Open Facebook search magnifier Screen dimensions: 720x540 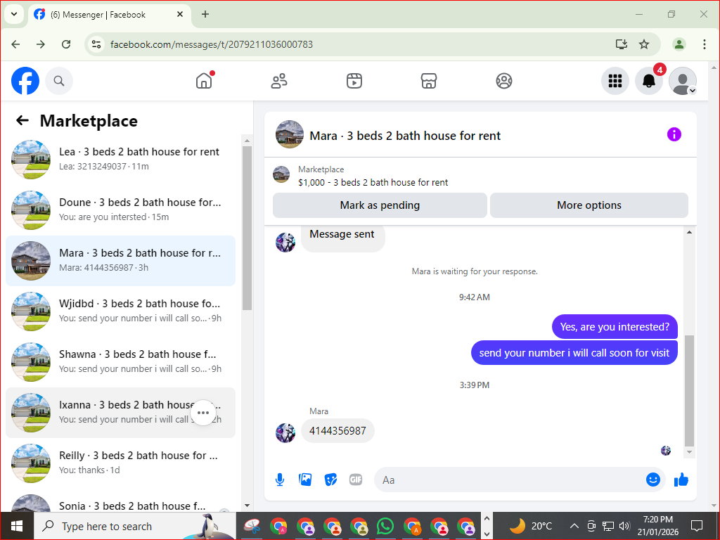(59, 81)
